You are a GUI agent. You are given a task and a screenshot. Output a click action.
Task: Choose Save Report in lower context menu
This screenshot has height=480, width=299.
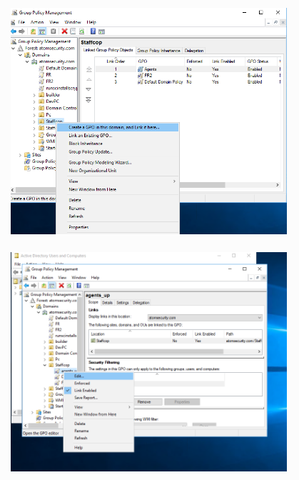[x=86, y=398]
